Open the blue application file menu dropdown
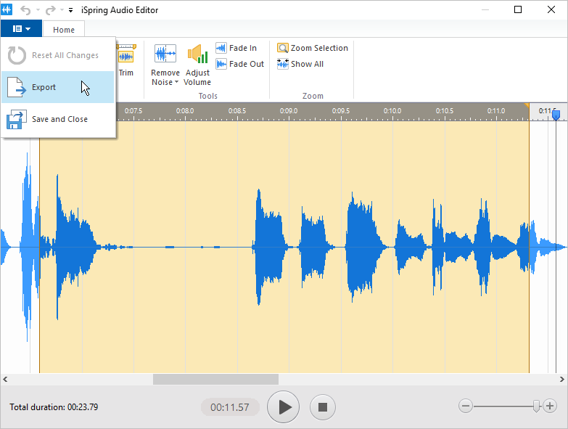Viewport: 568px width, 429px height. point(21,29)
